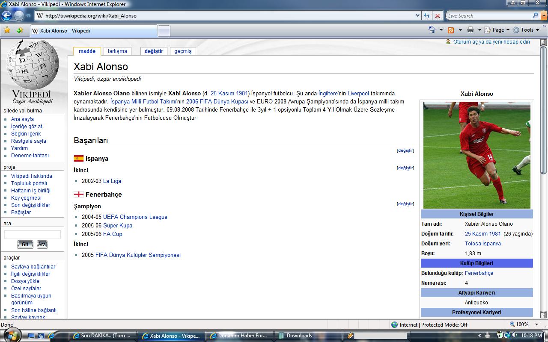This screenshot has height=342, width=548.
Task: Click the Refresh page icon
Action: click(x=426, y=16)
